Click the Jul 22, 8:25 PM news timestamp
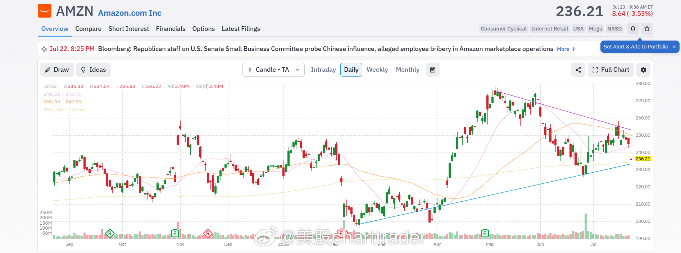Viewport: 681px width, 253px height. (72, 49)
